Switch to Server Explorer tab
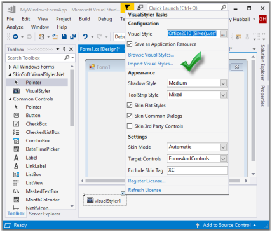This screenshot has height=232, width=272. point(44,214)
